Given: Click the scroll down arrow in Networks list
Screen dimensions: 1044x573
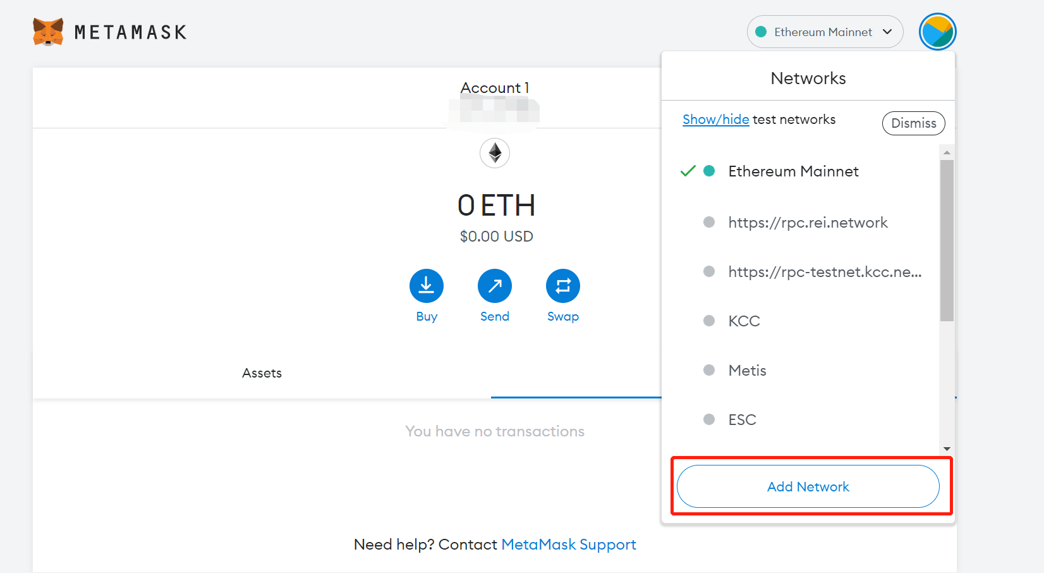Looking at the screenshot, I should click(947, 449).
